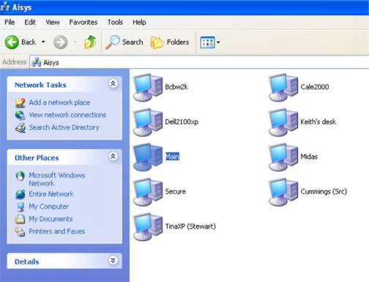Click Search Active Directory link
The image size is (369, 282).
click(64, 127)
